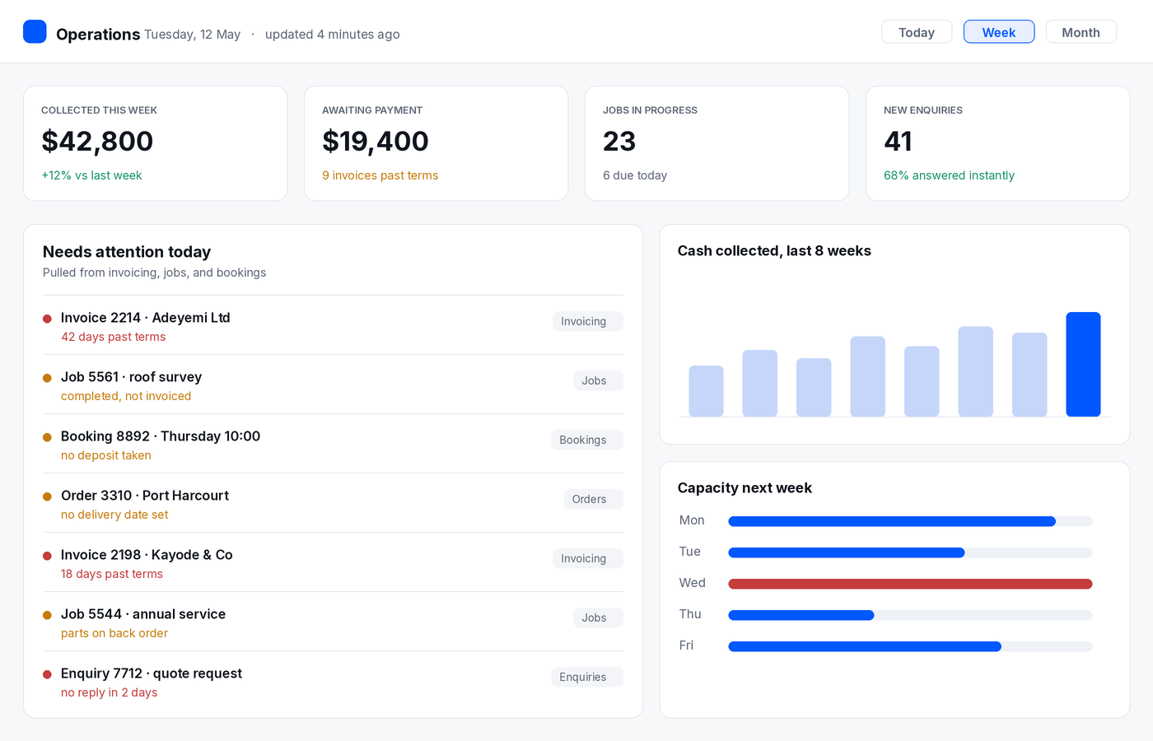Screen dimensions: 1153x741
Task: Click the amber dot beside Job 5561
Action: [47, 378]
